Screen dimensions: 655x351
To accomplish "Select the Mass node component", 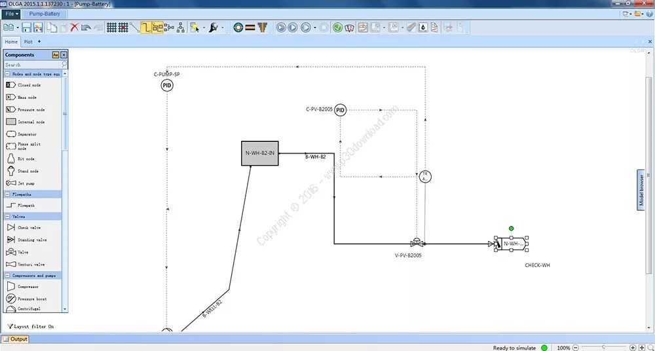I will pos(22,98).
